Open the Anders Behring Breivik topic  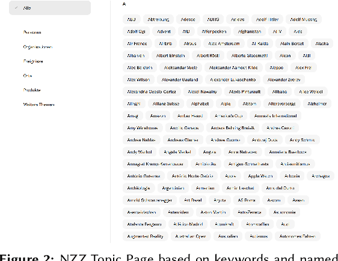point(233,128)
